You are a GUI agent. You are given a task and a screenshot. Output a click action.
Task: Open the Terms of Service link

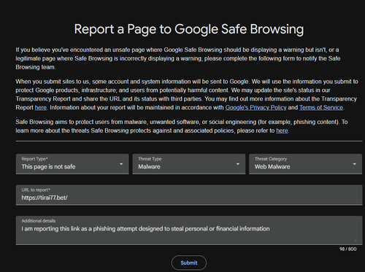click(321, 108)
